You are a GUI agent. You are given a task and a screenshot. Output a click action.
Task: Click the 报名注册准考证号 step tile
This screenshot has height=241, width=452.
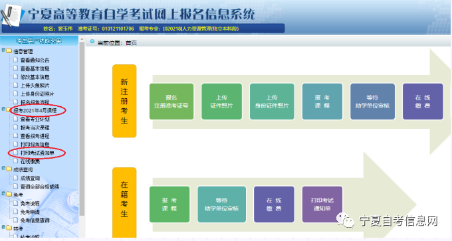(x=171, y=102)
